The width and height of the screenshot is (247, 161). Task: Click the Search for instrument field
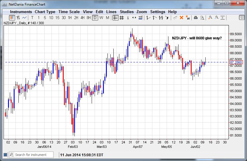[x=31, y=155]
